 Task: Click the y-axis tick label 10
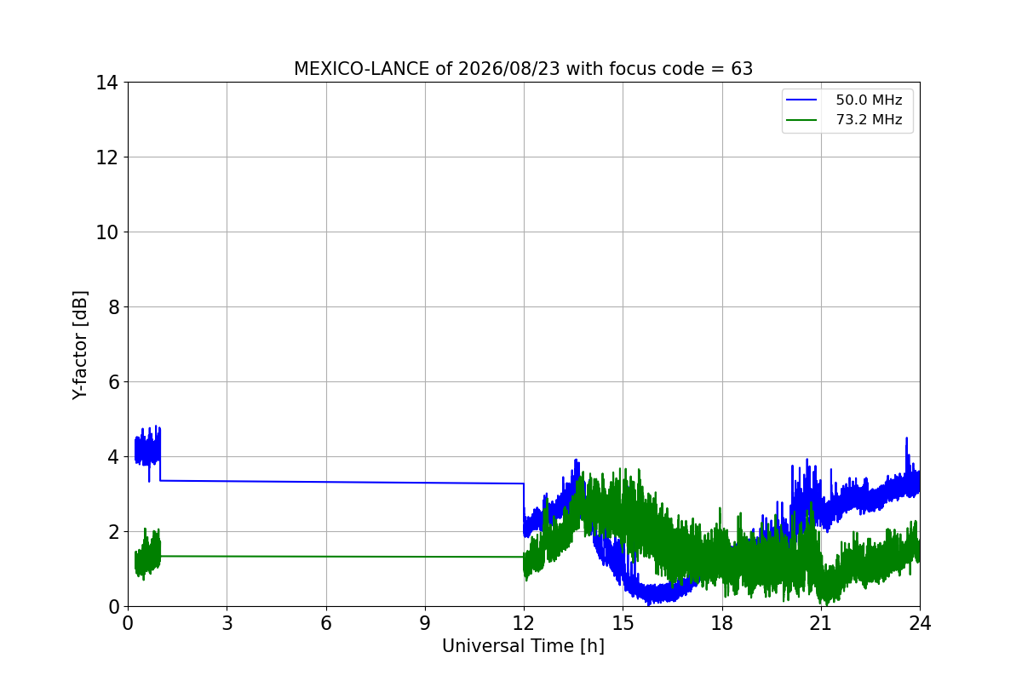(x=107, y=232)
